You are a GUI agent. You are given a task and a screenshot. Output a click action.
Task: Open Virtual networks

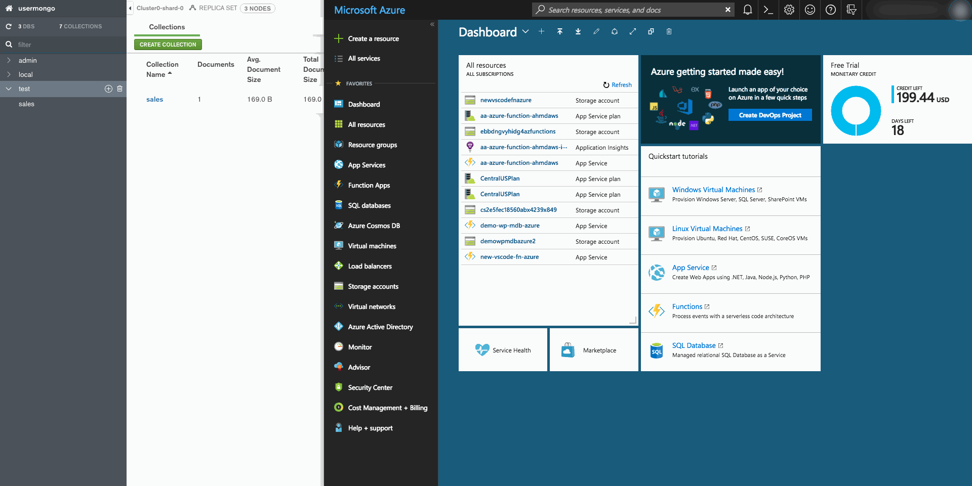click(x=372, y=306)
